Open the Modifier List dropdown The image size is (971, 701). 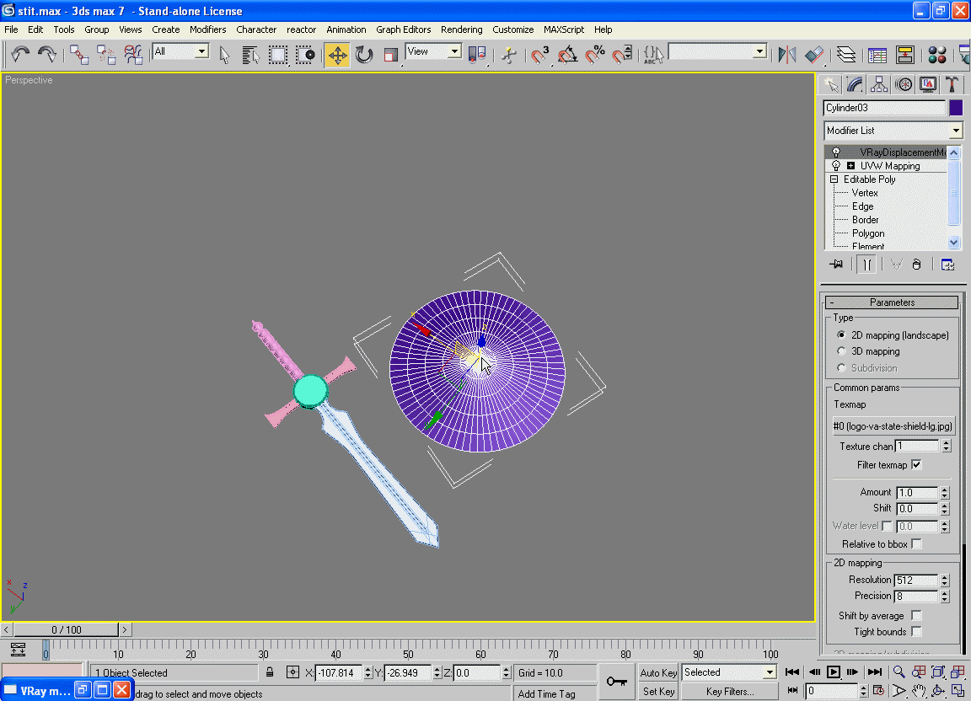click(x=955, y=131)
